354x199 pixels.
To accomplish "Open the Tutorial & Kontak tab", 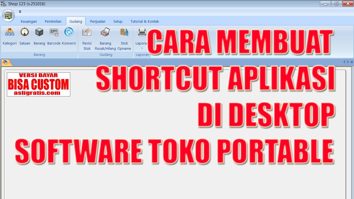I will (x=145, y=21).
